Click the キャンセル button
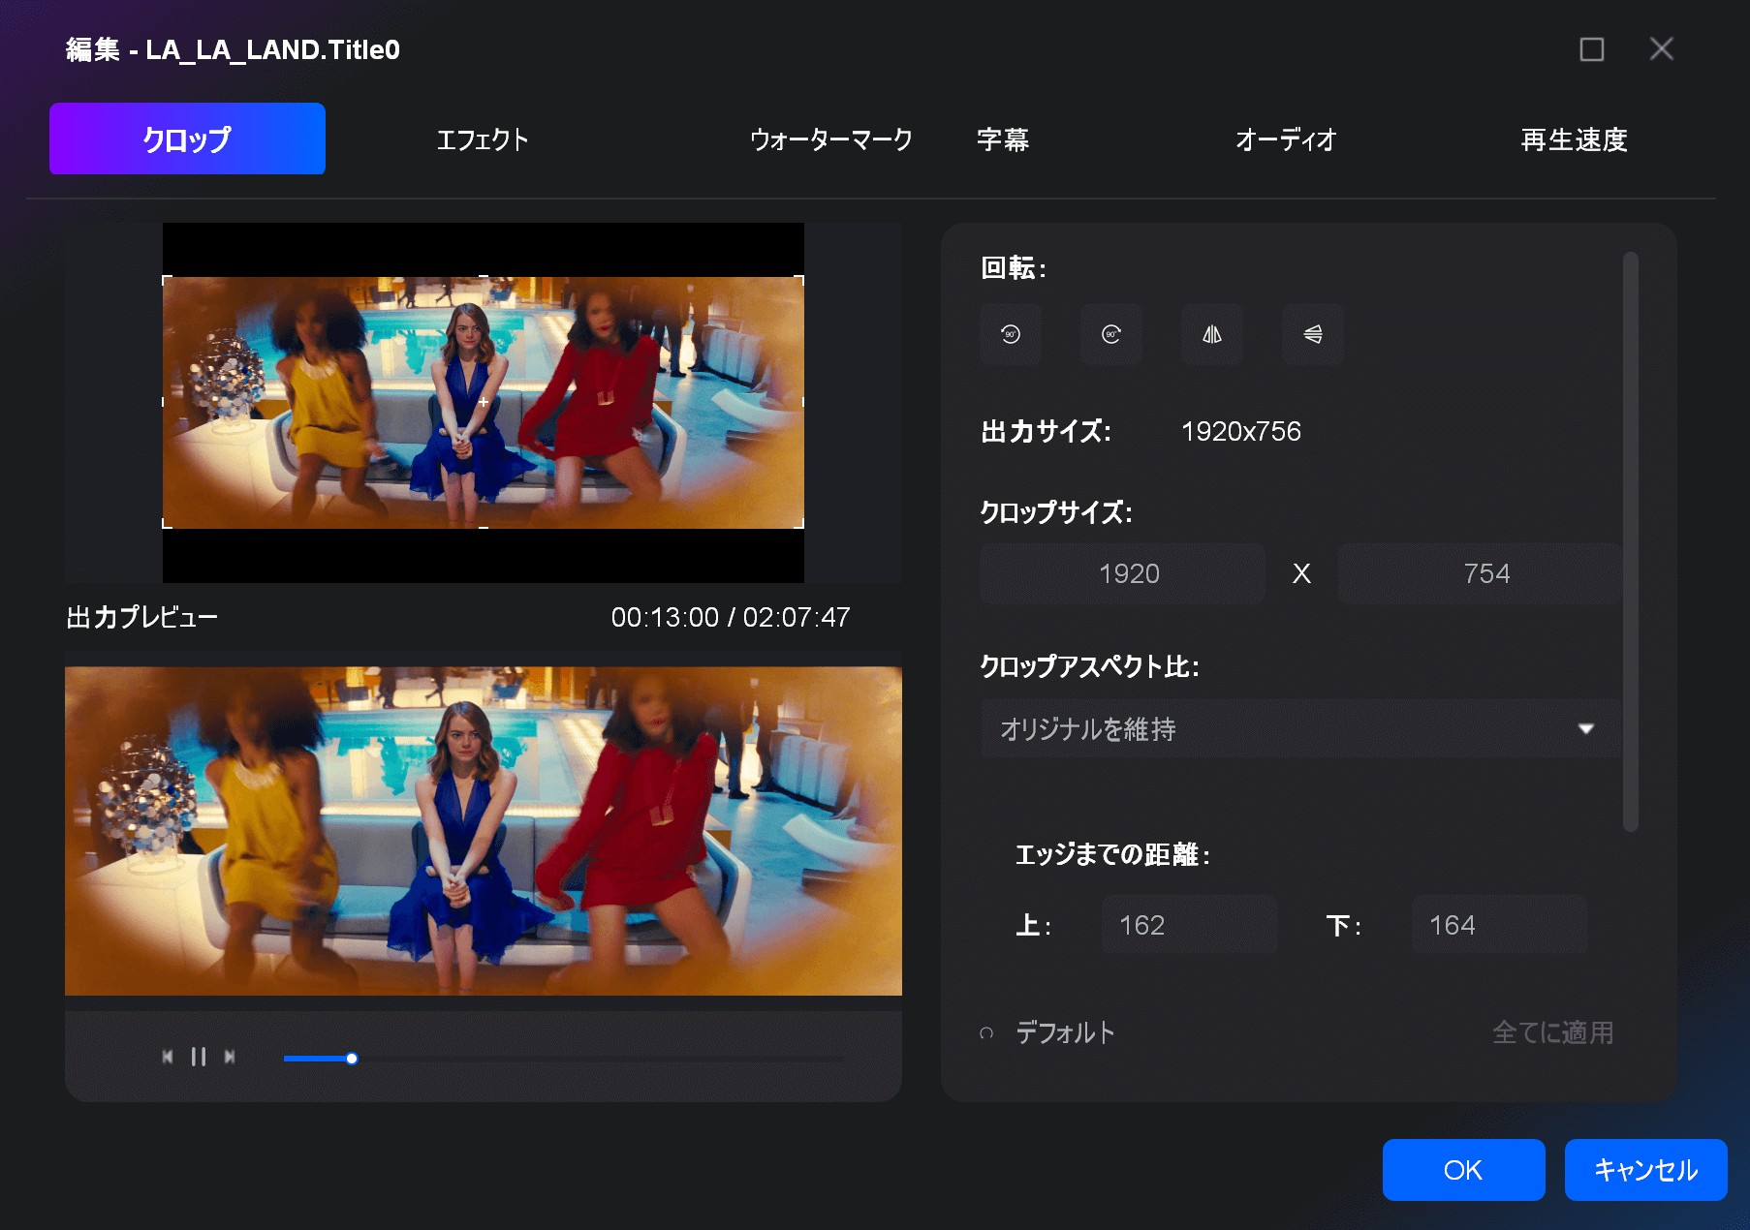 tap(1645, 1170)
